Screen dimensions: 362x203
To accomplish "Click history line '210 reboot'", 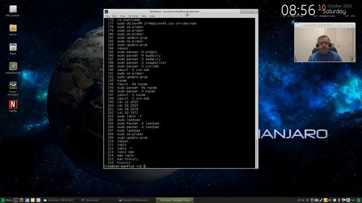I will 118,142.
